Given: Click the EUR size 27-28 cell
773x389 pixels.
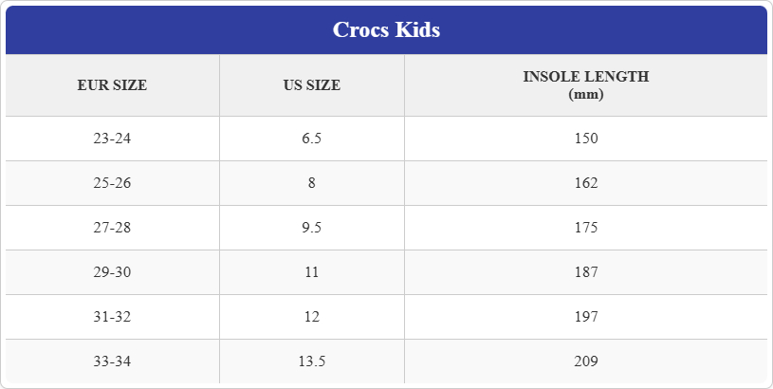Looking at the screenshot, I should pyautogui.click(x=112, y=228).
